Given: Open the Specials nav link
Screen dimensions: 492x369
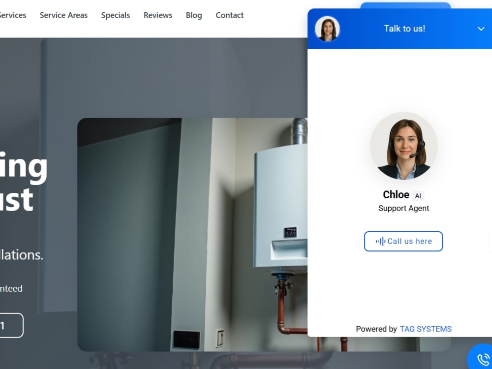Looking at the screenshot, I should 116,15.
